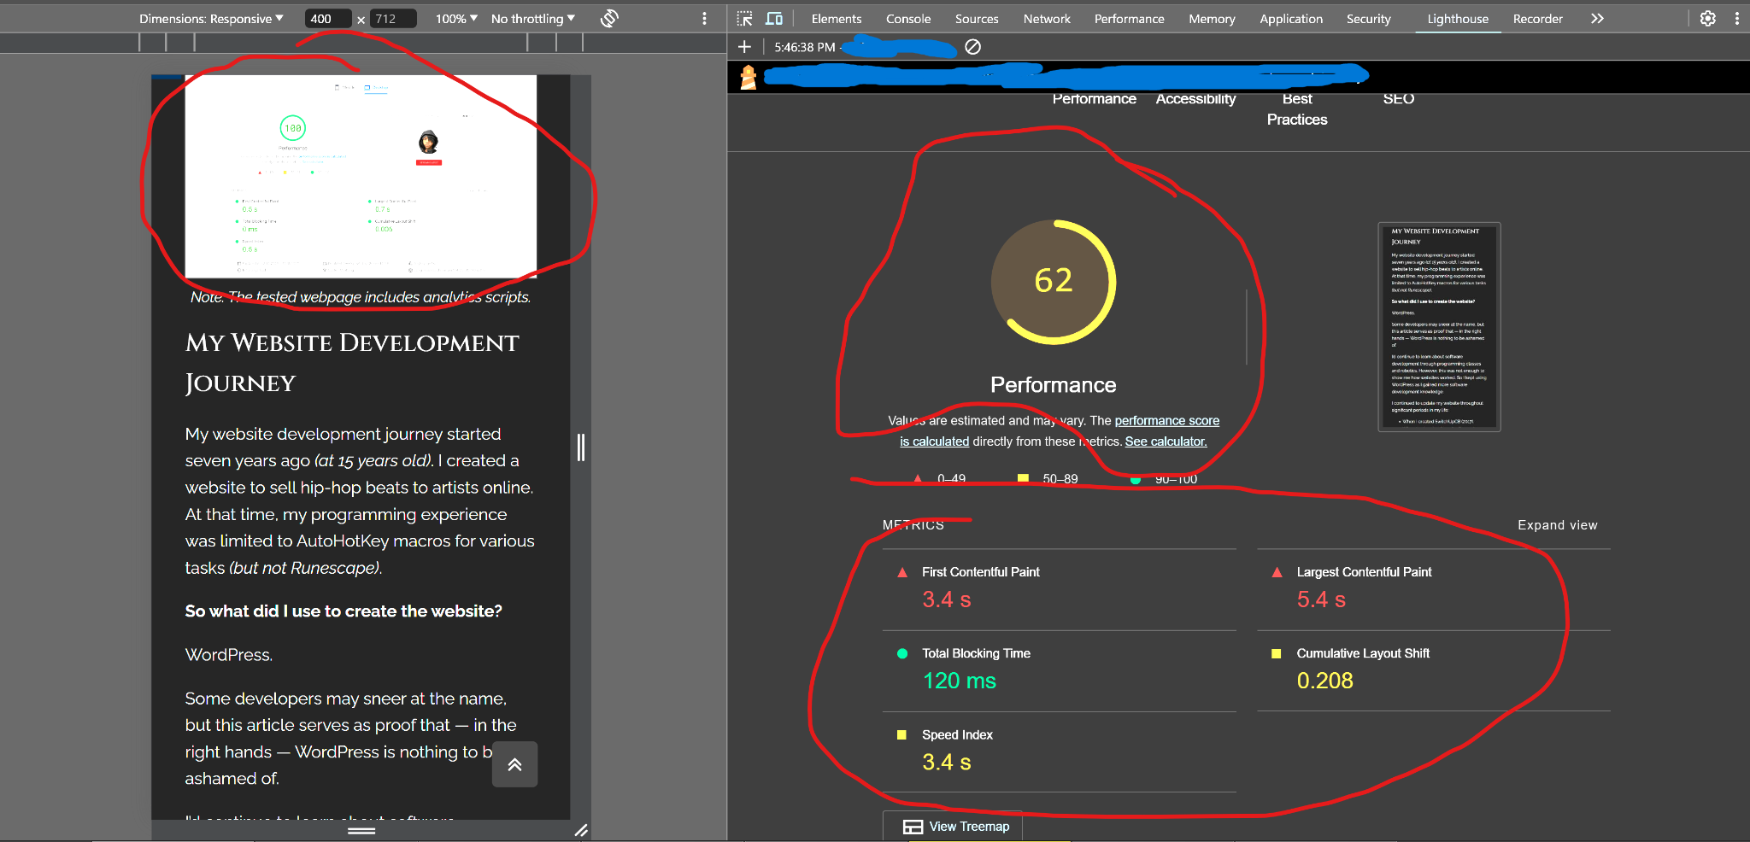This screenshot has width=1750, height=842.
Task: Open the See calculator link
Action: click(x=1166, y=441)
